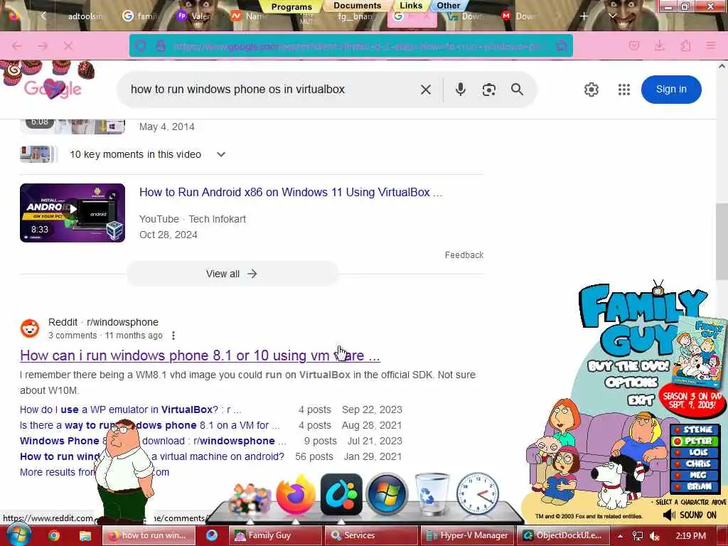Open the Links dock tab
The height and width of the screenshot is (546, 728).
(x=411, y=6)
